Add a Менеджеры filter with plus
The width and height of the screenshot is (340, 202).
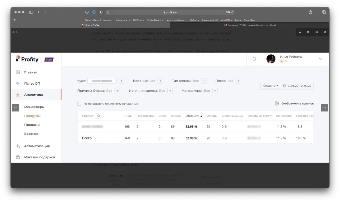[x=215, y=91]
